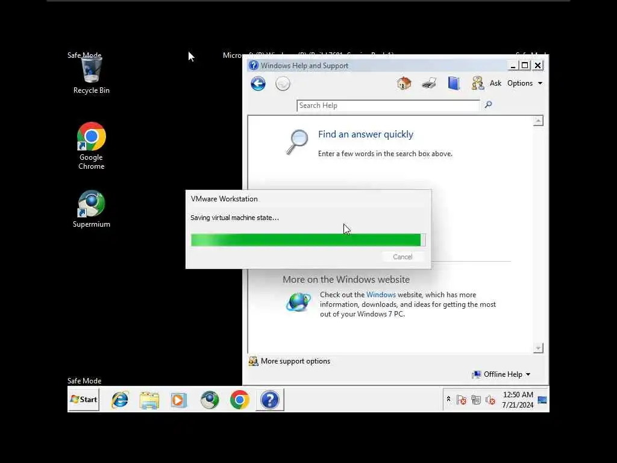Open Browse Help book icon

[454, 83]
